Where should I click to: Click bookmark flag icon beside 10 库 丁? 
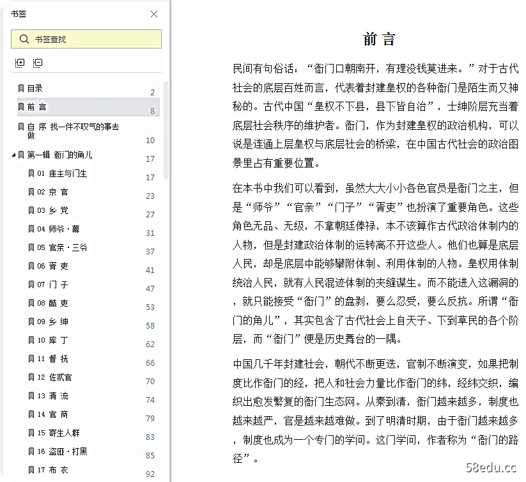tap(31, 340)
